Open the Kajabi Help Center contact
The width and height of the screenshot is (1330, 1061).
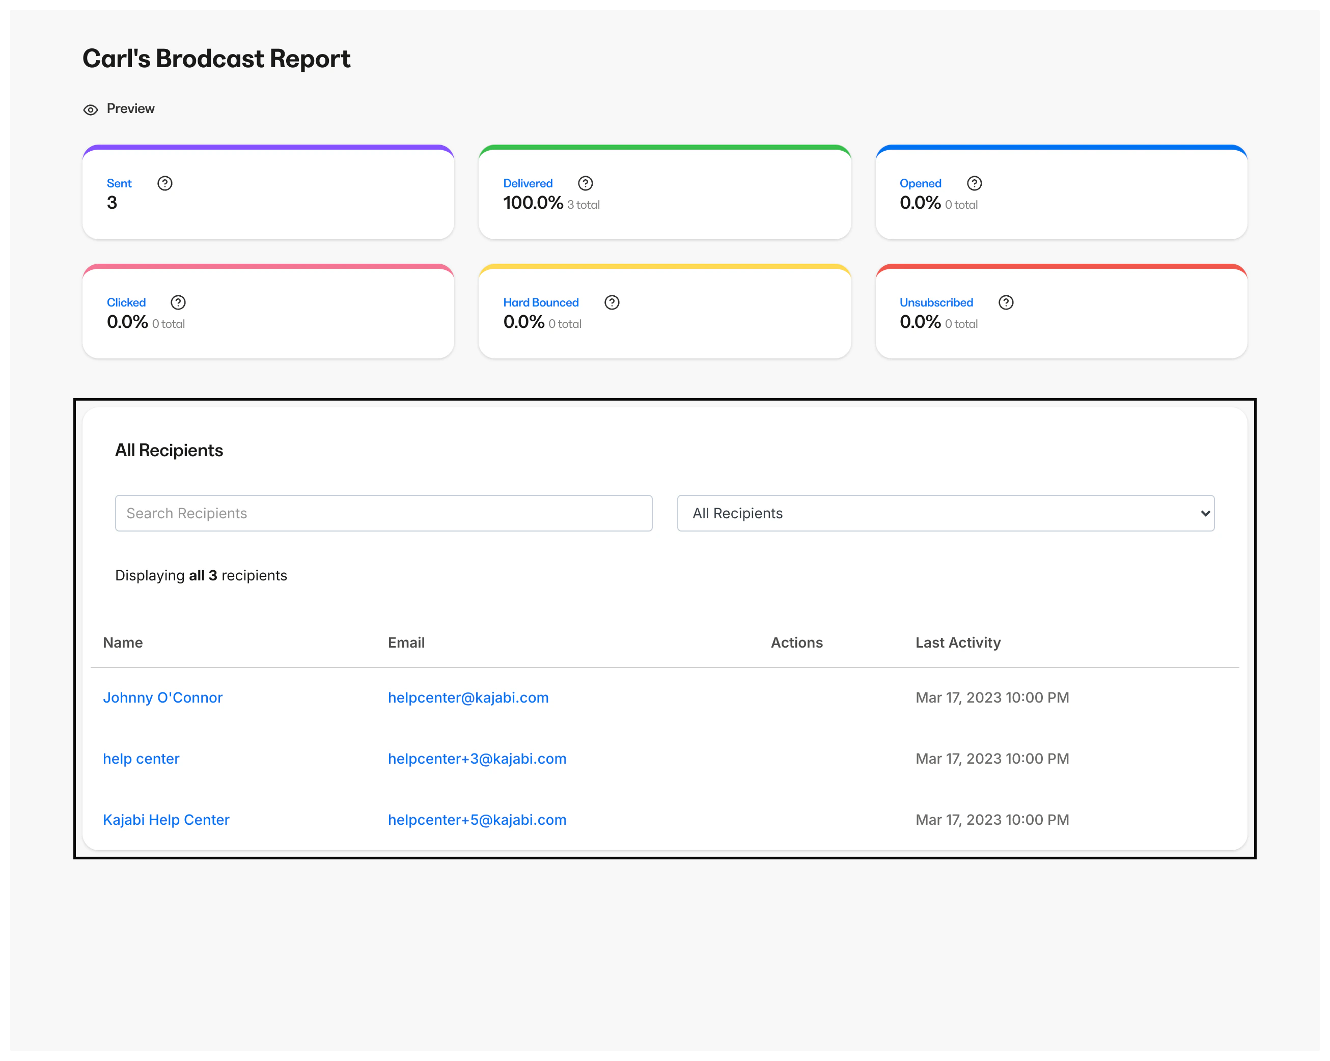(166, 819)
